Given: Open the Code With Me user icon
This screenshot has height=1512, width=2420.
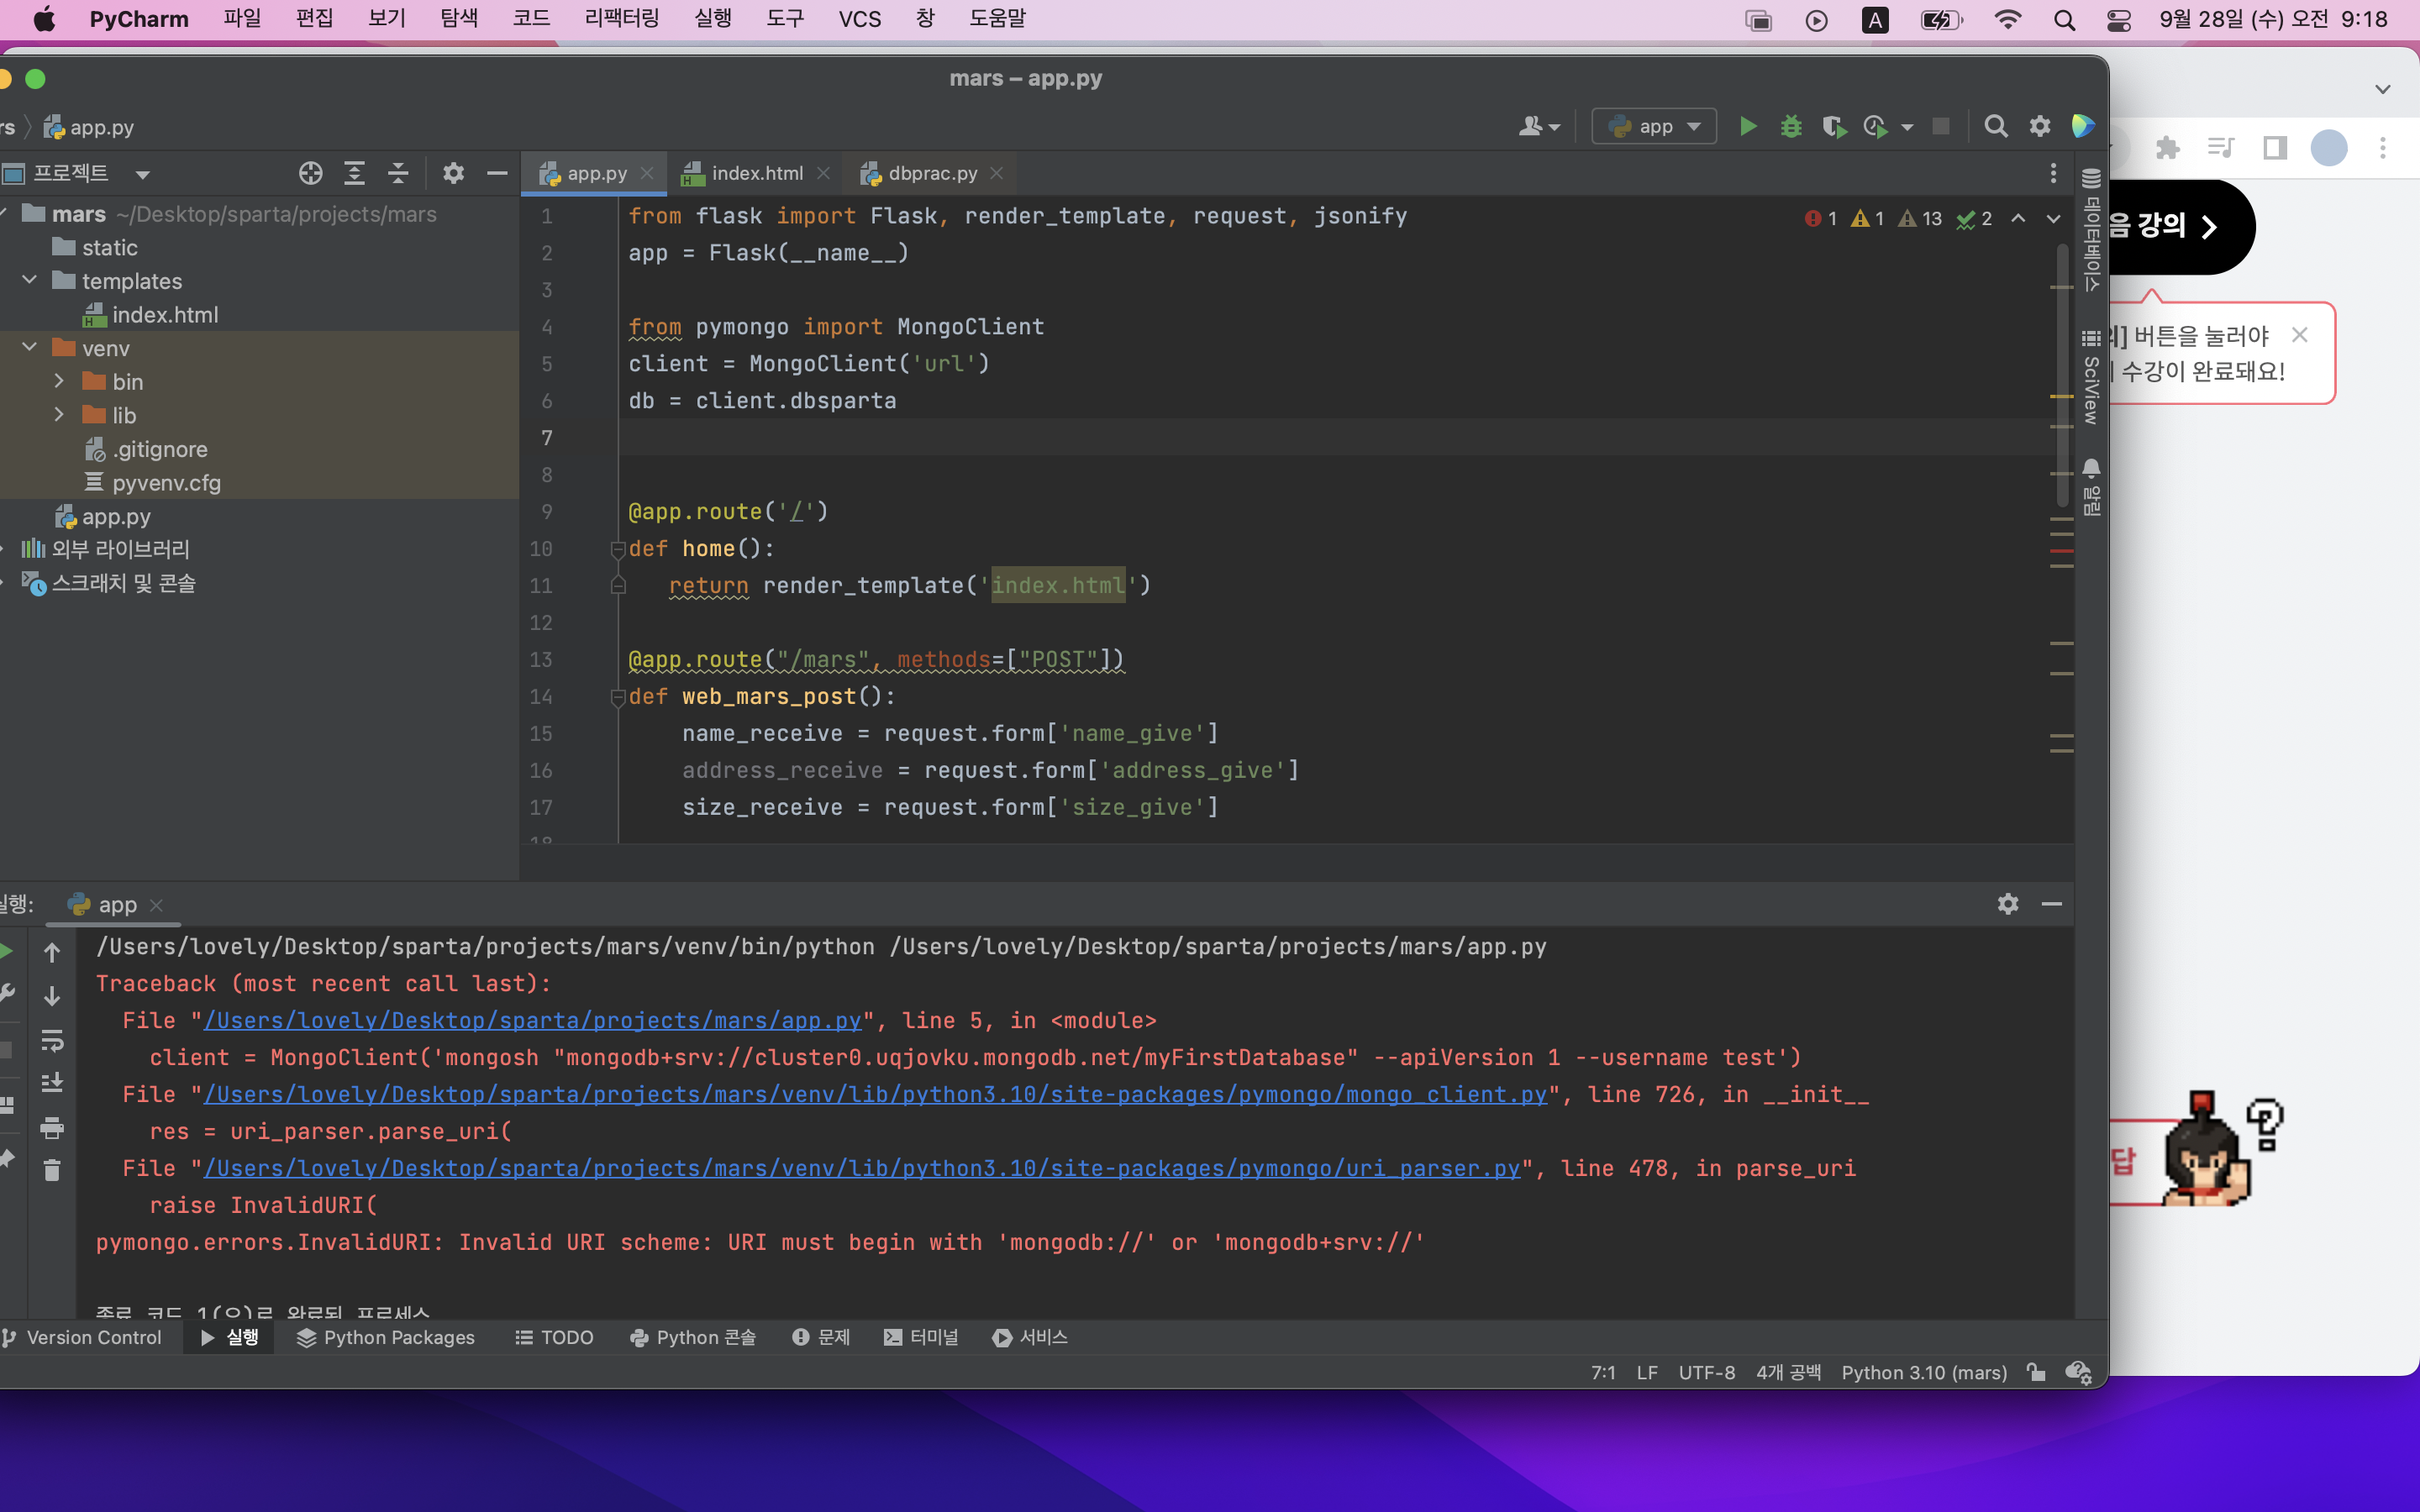Looking at the screenshot, I should [x=1539, y=126].
